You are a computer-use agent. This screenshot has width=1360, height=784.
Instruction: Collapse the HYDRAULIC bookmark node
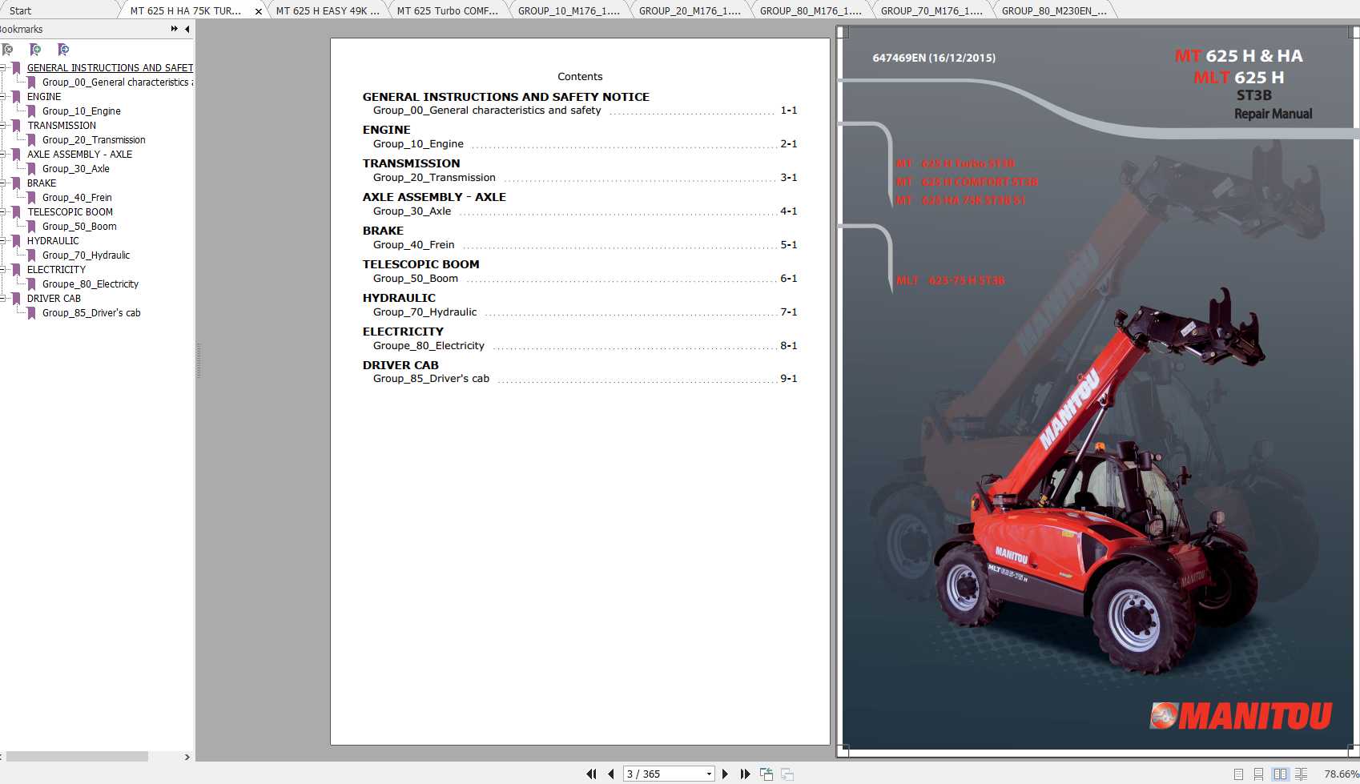pos(2,240)
